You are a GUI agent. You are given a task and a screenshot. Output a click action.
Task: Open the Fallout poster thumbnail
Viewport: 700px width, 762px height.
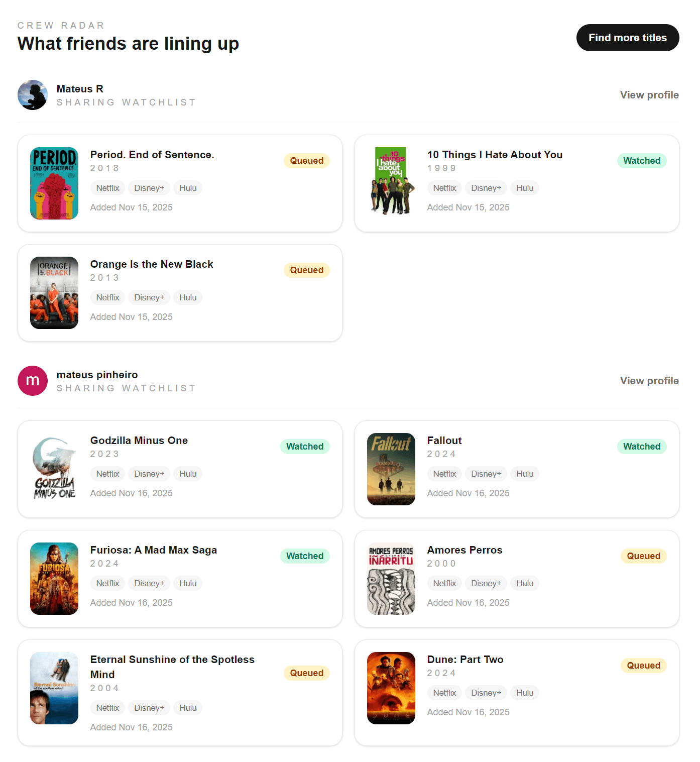click(391, 469)
